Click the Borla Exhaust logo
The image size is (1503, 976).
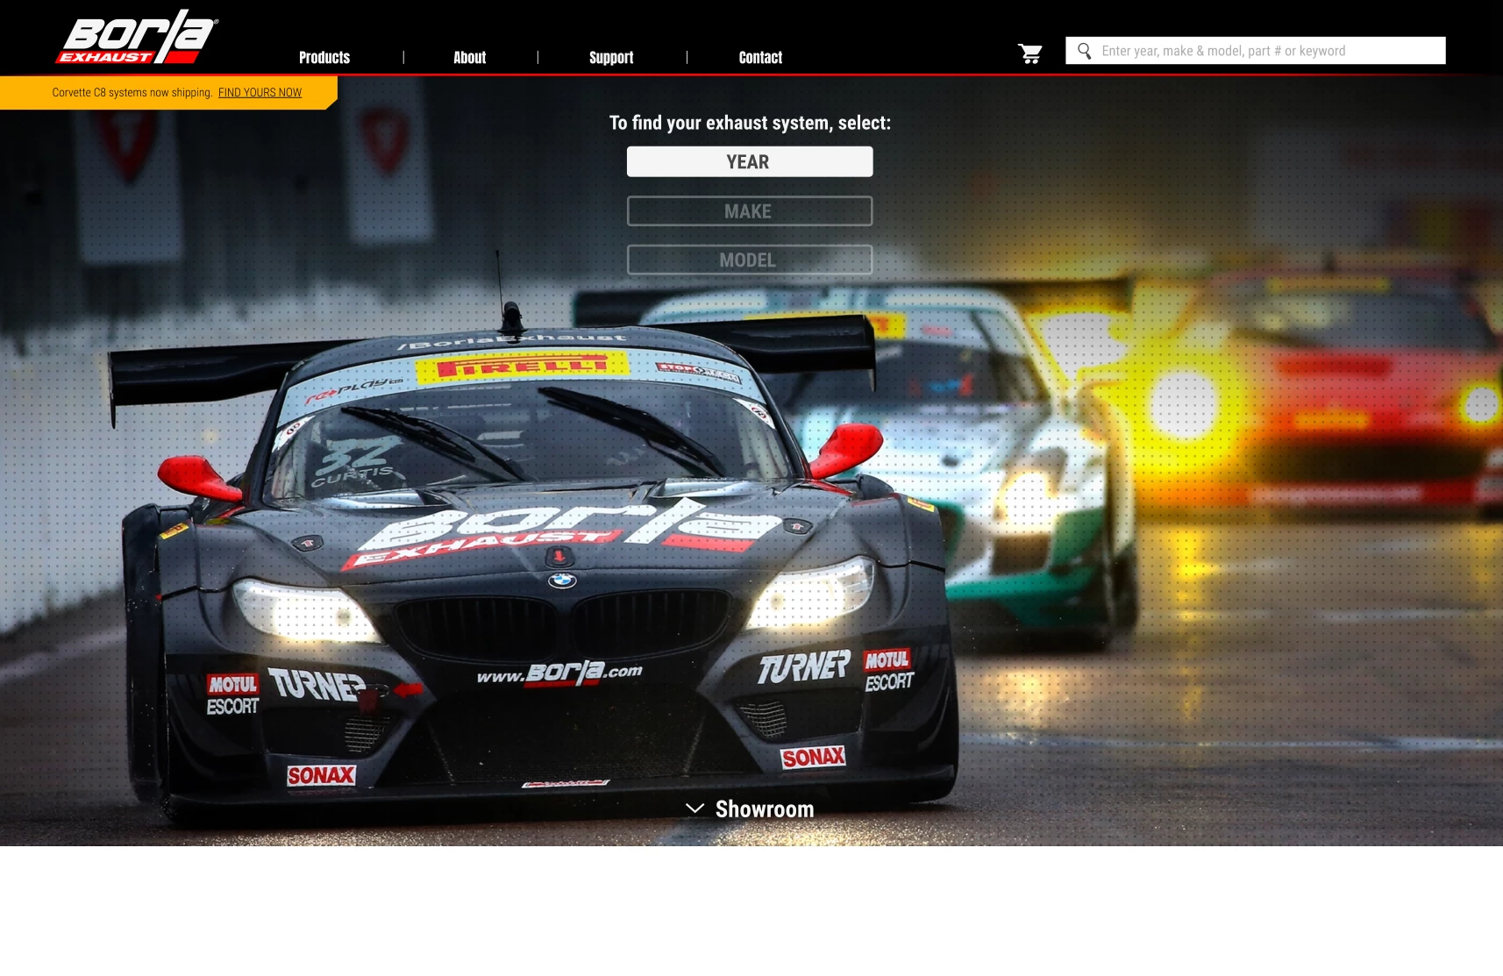[x=137, y=37]
